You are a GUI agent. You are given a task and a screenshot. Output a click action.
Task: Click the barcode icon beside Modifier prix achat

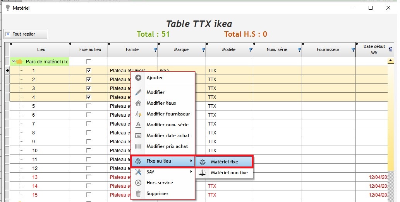tap(138, 146)
